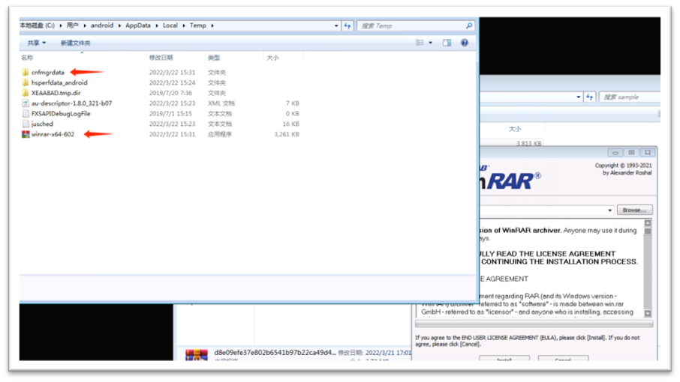Sort files by 修改日期 column header
Viewport: 680px width, 382px height.
point(160,58)
